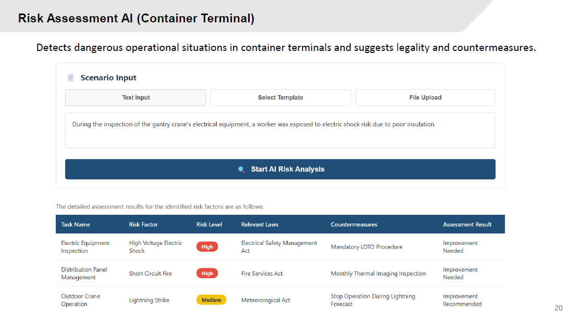Image resolution: width=581 pixels, height=325 pixels.
Task: Select the Distribution Panel Management task
Action: click(x=84, y=274)
